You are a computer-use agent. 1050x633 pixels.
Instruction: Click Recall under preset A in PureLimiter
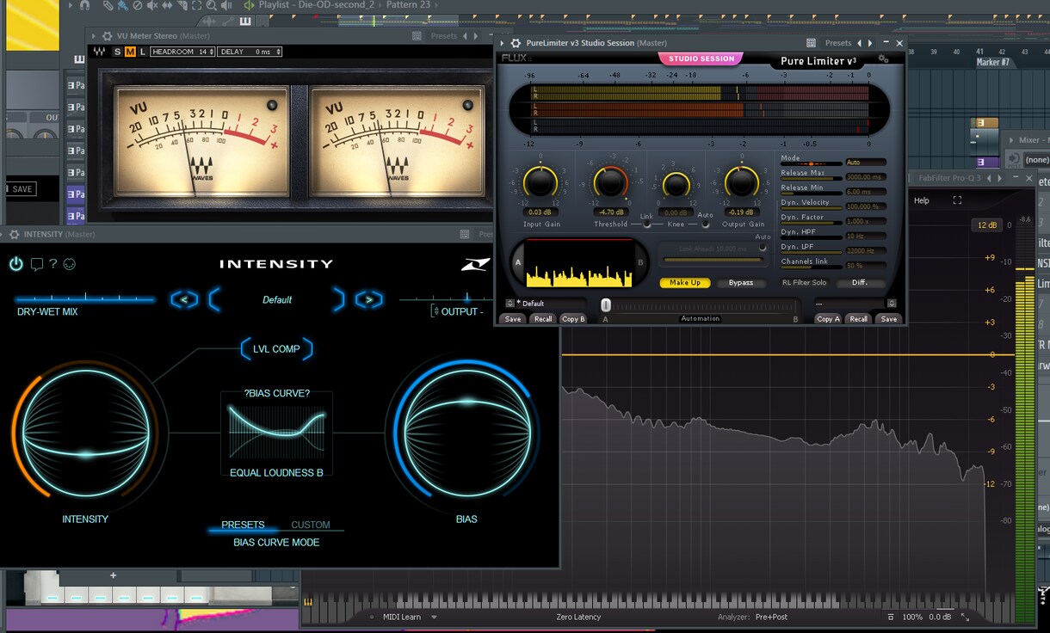[542, 319]
